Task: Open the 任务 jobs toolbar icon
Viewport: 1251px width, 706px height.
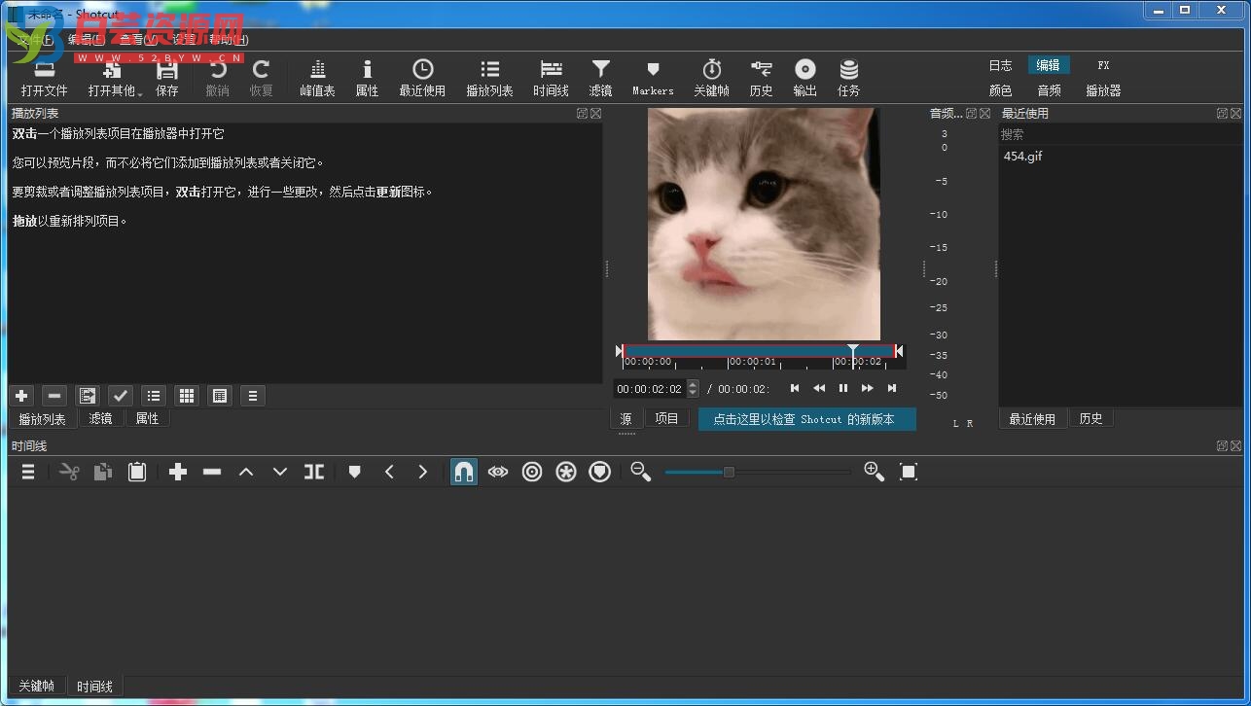Action: 848,78
